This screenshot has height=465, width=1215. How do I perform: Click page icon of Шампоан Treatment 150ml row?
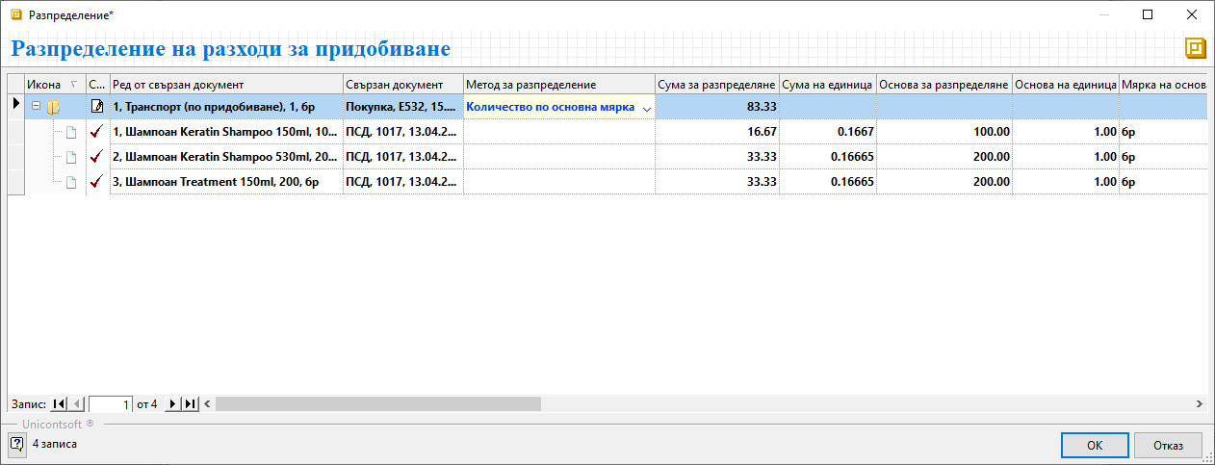(70, 182)
